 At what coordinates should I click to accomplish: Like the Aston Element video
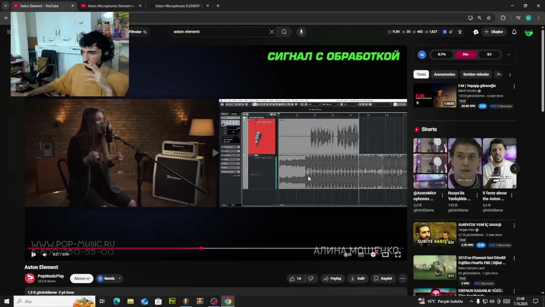[x=295, y=278]
